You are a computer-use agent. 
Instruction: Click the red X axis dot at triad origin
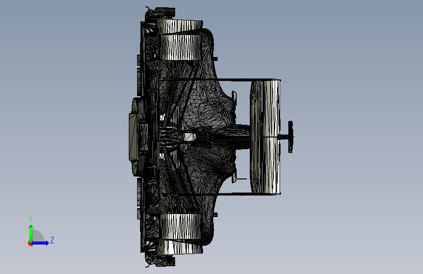[x=30, y=243]
